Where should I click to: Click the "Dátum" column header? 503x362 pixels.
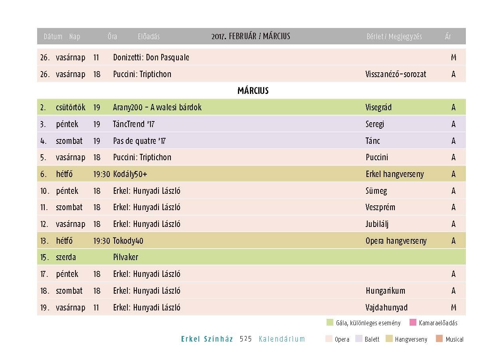click(53, 36)
